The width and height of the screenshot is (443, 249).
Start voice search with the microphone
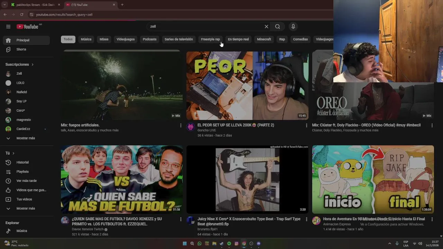[293, 27]
